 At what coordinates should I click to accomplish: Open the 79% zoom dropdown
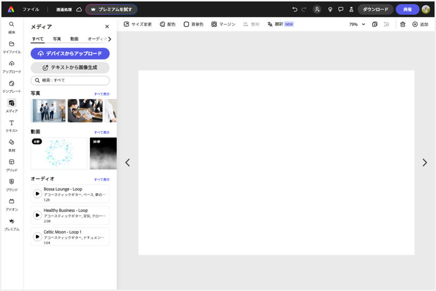pyautogui.click(x=357, y=24)
